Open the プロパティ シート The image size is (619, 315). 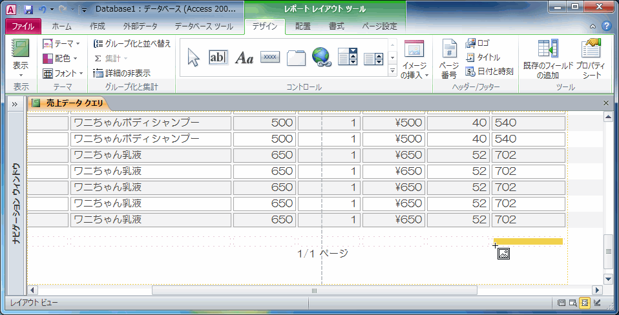(x=591, y=59)
